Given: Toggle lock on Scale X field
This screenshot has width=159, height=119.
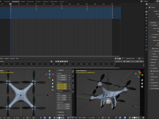Looking at the screenshot, I should pos(69,96).
